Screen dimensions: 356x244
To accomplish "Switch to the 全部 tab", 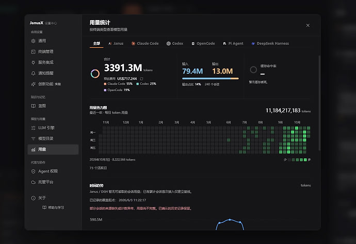I will coord(96,44).
